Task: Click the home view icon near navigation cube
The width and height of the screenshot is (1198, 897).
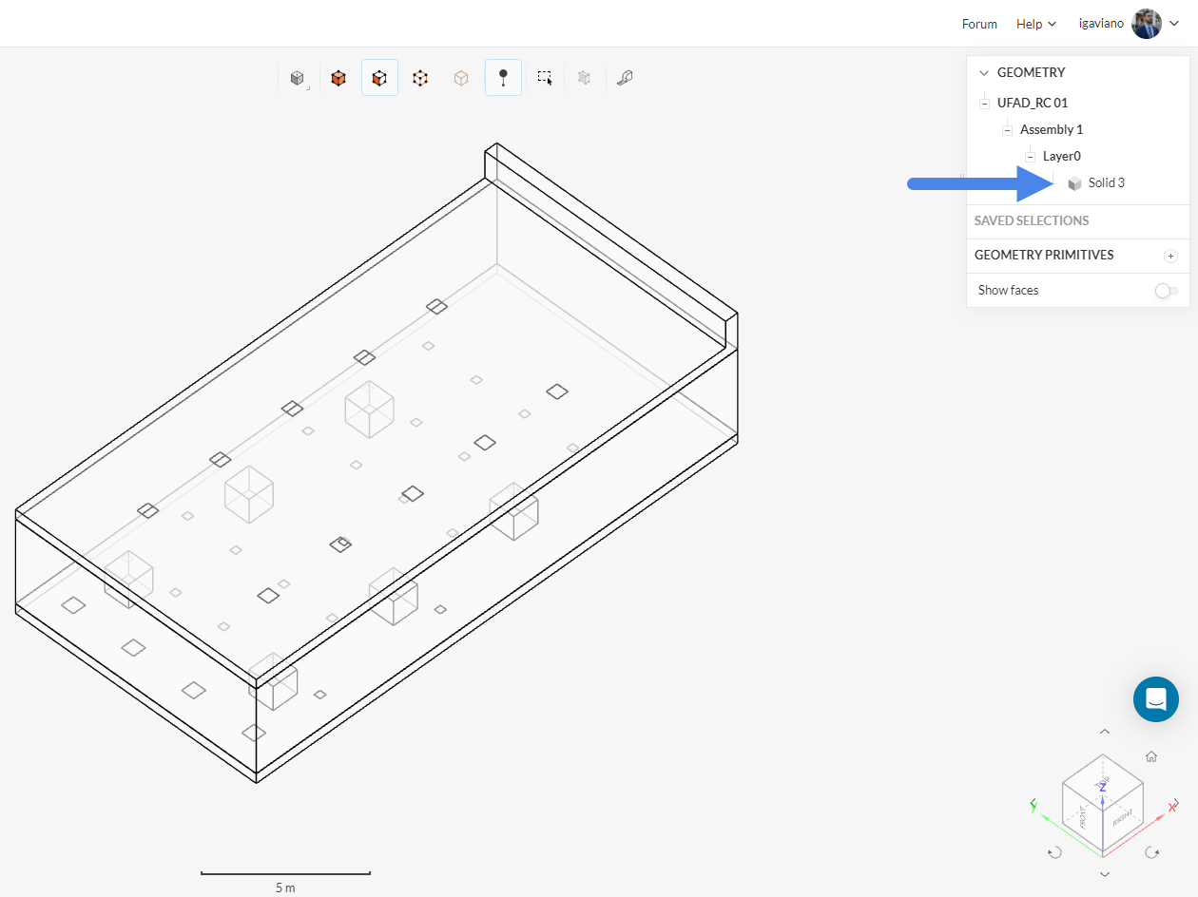Action: point(1150,756)
